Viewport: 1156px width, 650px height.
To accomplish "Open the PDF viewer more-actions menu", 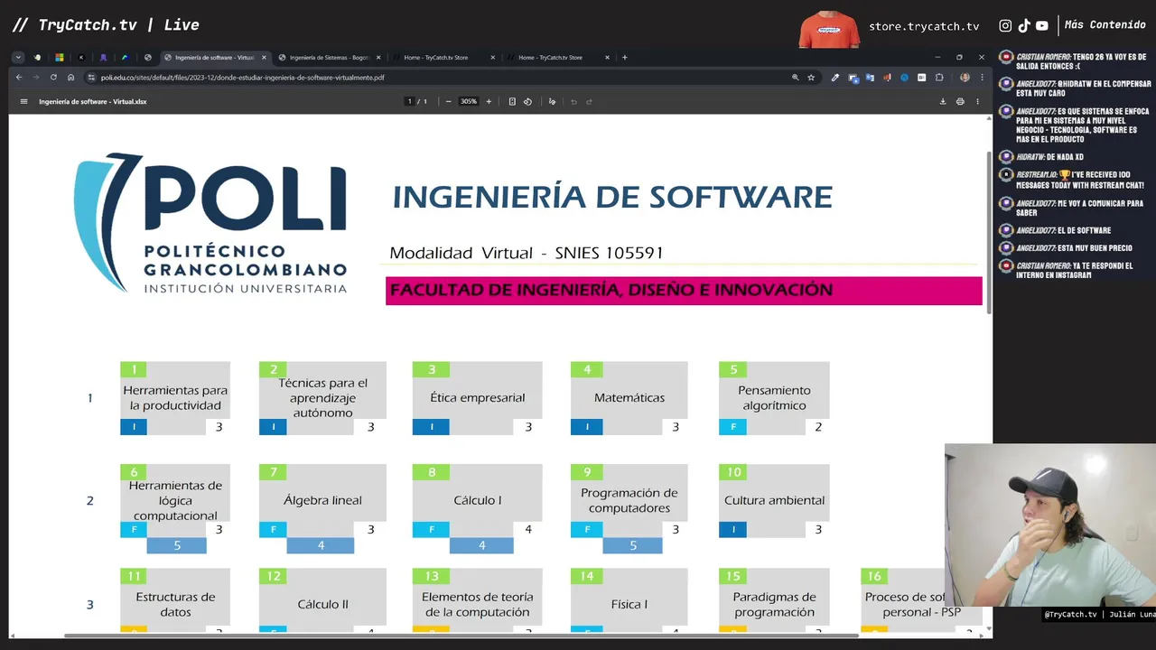I will [x=977, y=101].
